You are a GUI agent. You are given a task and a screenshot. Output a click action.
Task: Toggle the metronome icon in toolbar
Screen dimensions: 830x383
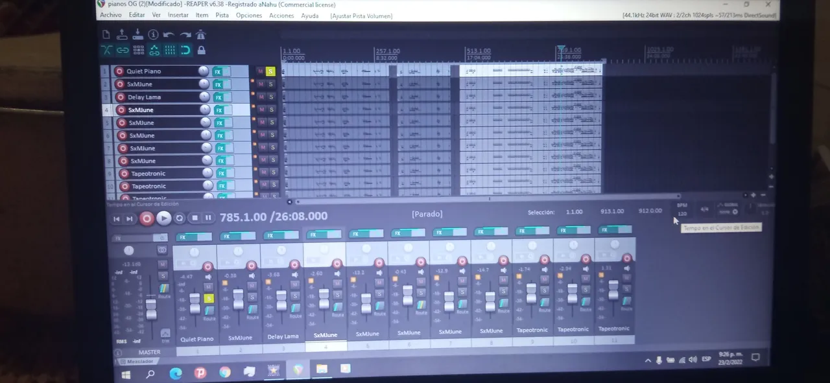click(201, 35)
